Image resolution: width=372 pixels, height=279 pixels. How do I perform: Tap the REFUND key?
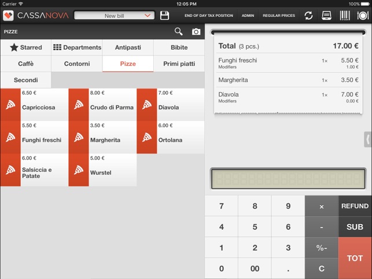[x=355, y=206]
